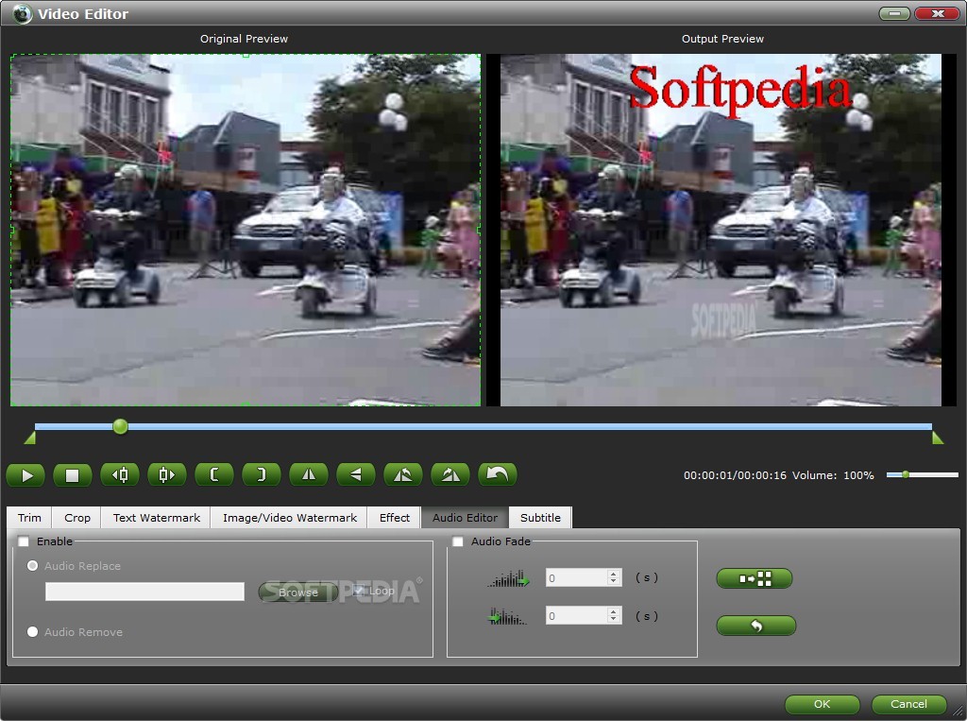Viewport: 967px width, 721px height.
Task: Adjust the volume slider knob
Action: 906,474
